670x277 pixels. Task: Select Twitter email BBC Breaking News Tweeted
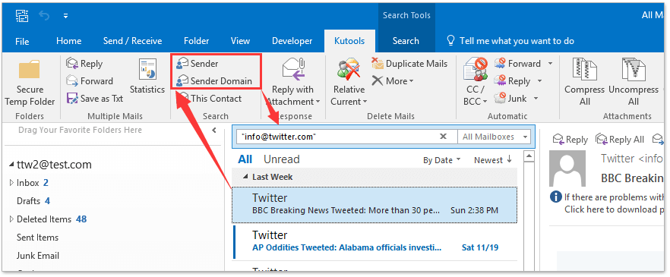click(x=375, y=204)
